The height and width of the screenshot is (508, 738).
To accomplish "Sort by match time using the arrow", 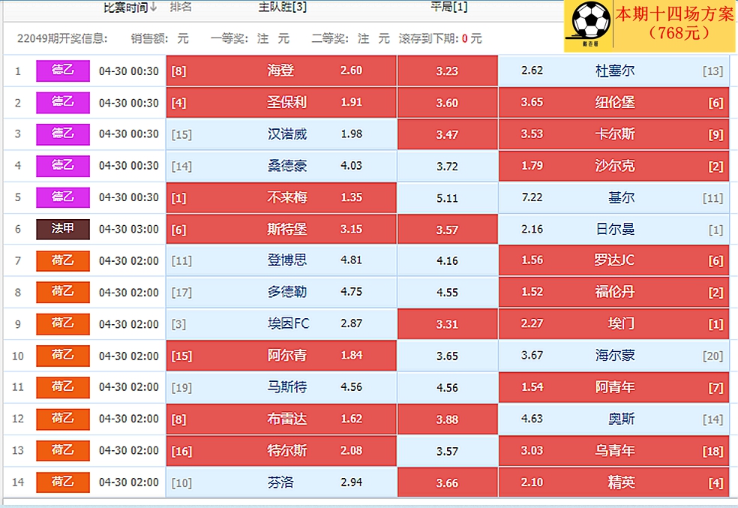I will (153, 7).
